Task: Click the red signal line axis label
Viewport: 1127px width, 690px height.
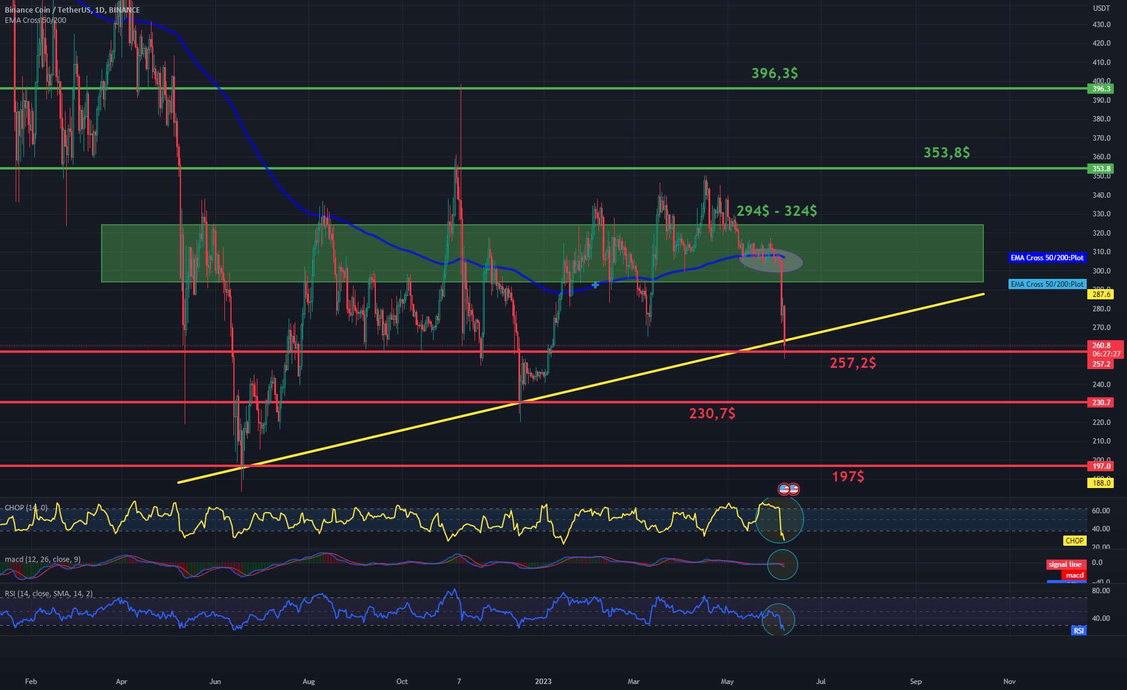Action: pyautogui.click(x=1066, y=564)
